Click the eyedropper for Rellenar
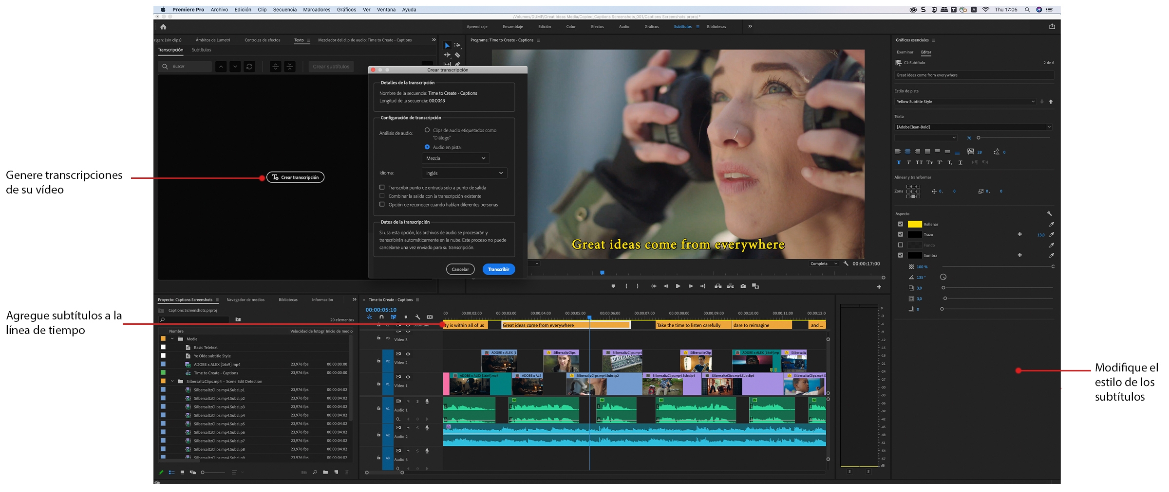1169x492 pixels. click(1052, 224)
